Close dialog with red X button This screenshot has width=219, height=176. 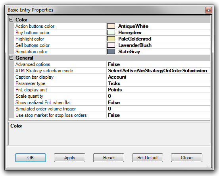click(208, 10)
